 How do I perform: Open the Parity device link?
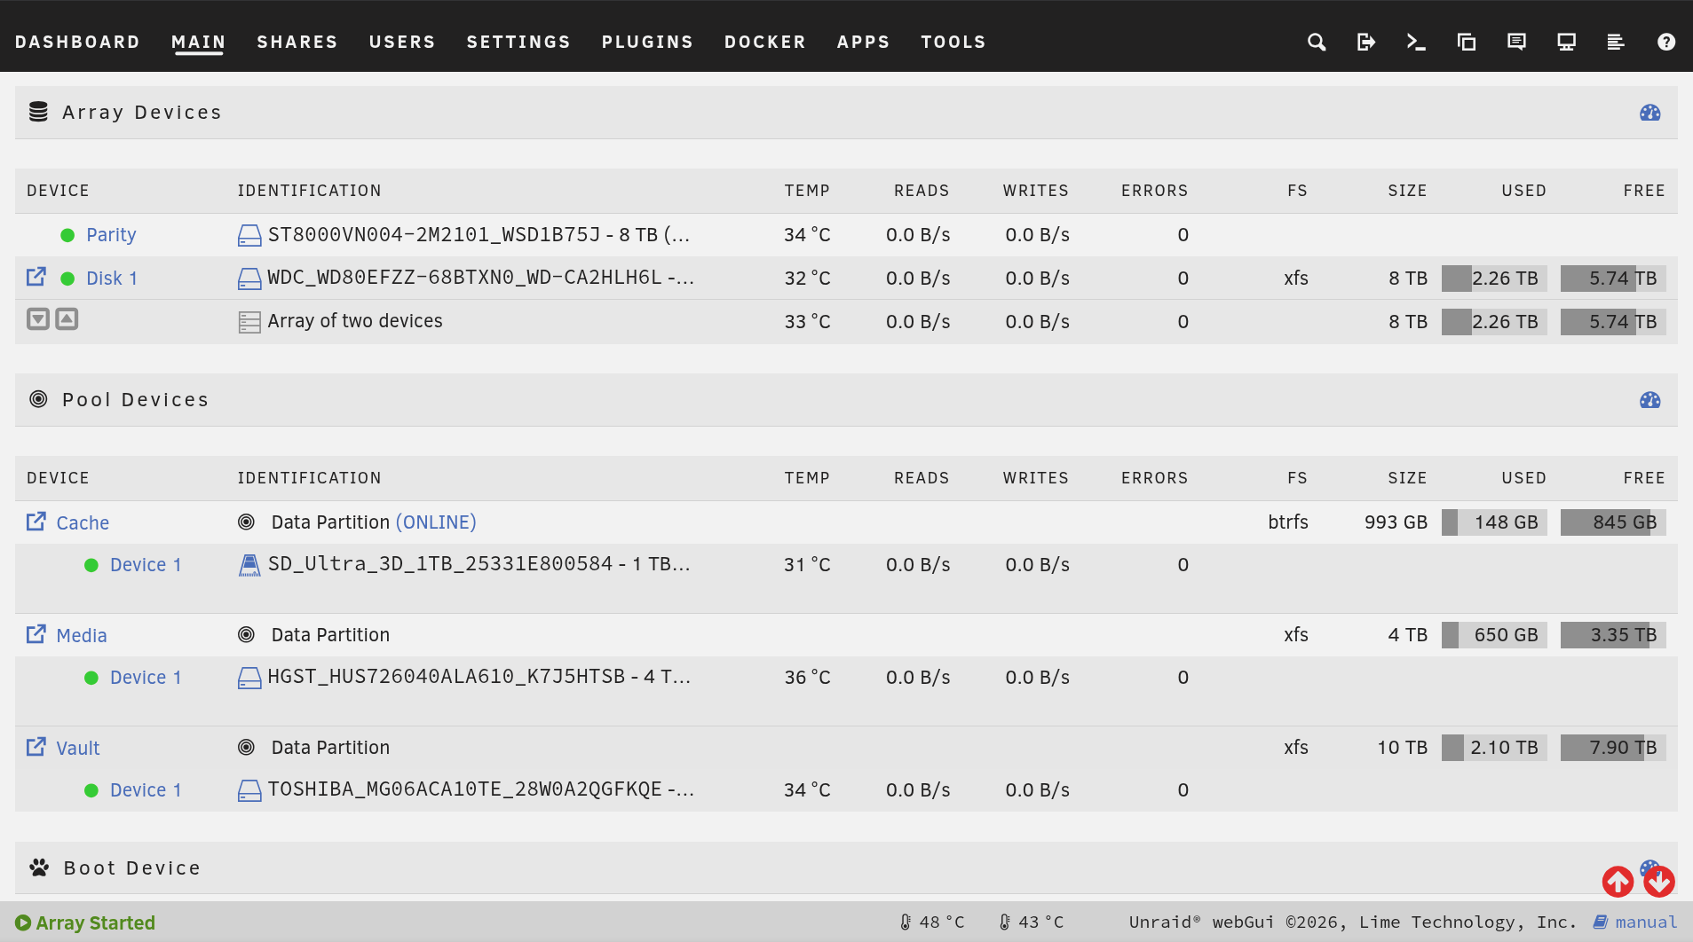[x=111, y=235]
